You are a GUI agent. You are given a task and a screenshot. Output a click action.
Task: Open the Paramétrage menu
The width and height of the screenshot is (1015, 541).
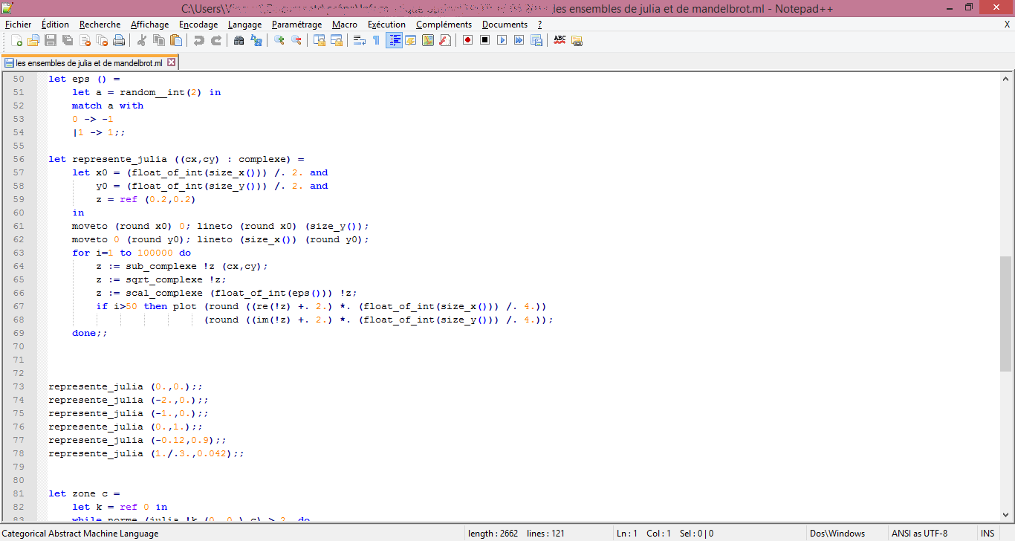pyautogui.click(x=297, y=25)
